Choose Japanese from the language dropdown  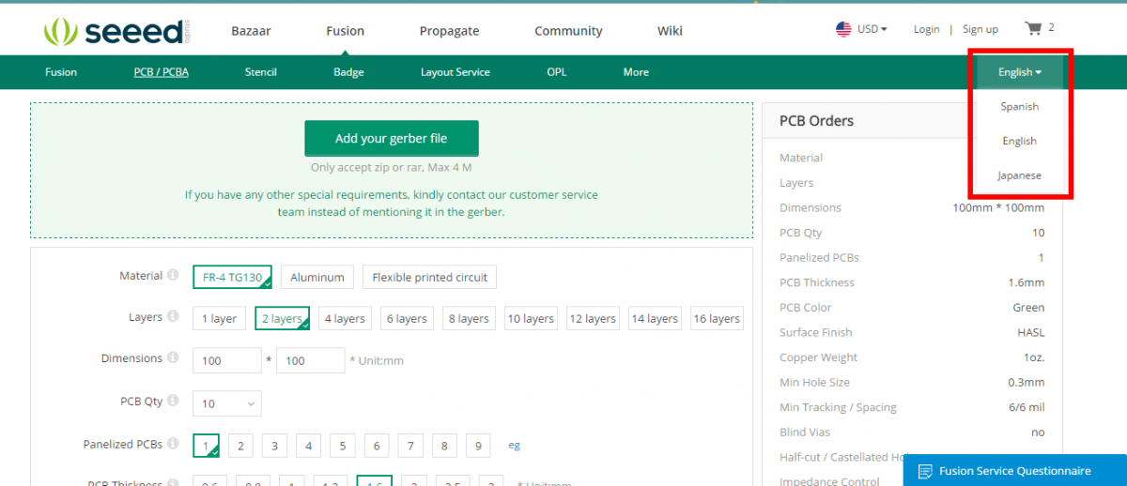coord(1019,175)
